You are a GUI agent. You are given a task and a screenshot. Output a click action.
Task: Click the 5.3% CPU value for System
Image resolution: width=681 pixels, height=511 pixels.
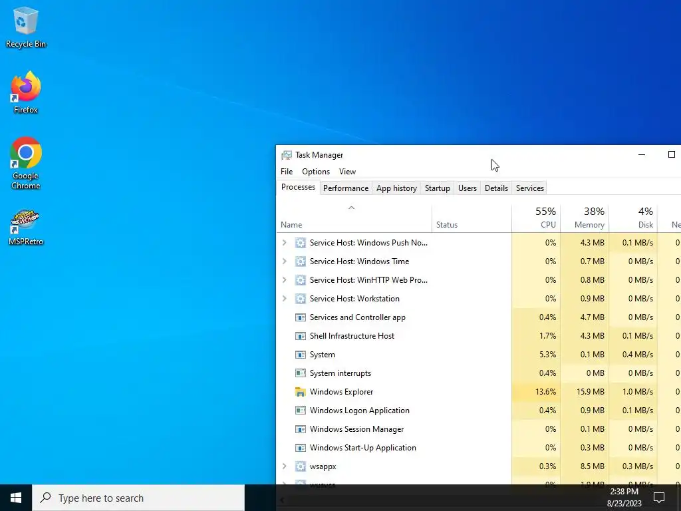[547, 355]
